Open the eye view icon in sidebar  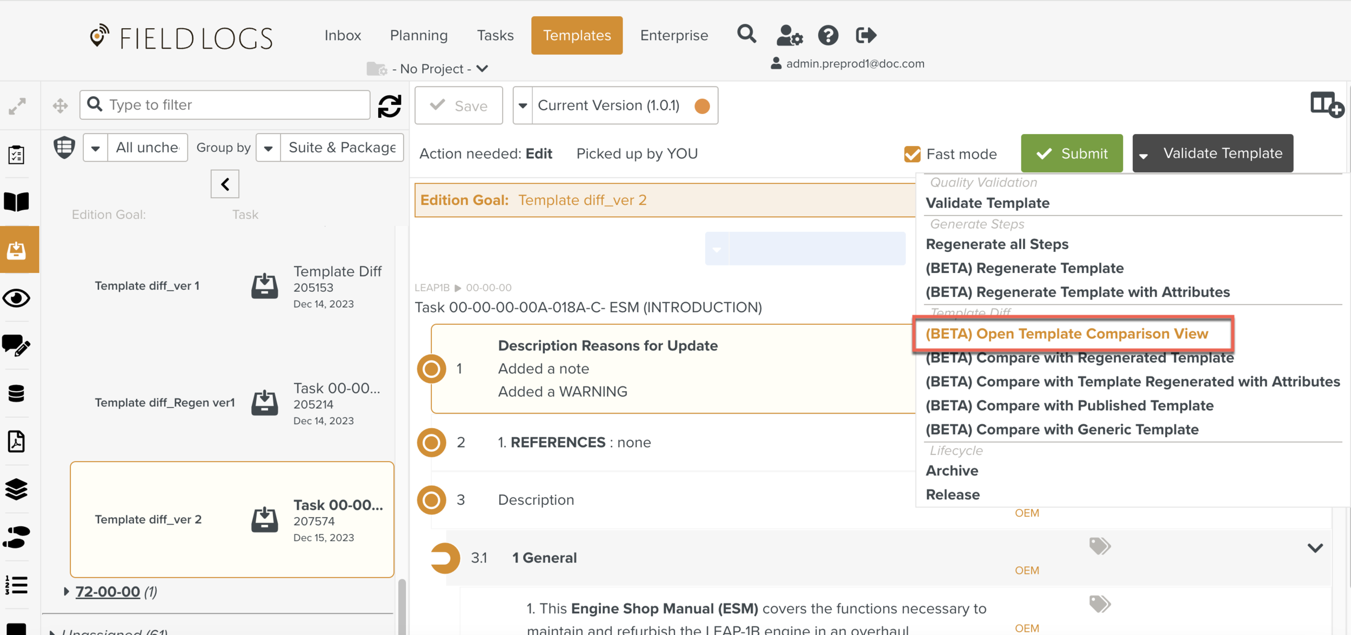[16, 298]
